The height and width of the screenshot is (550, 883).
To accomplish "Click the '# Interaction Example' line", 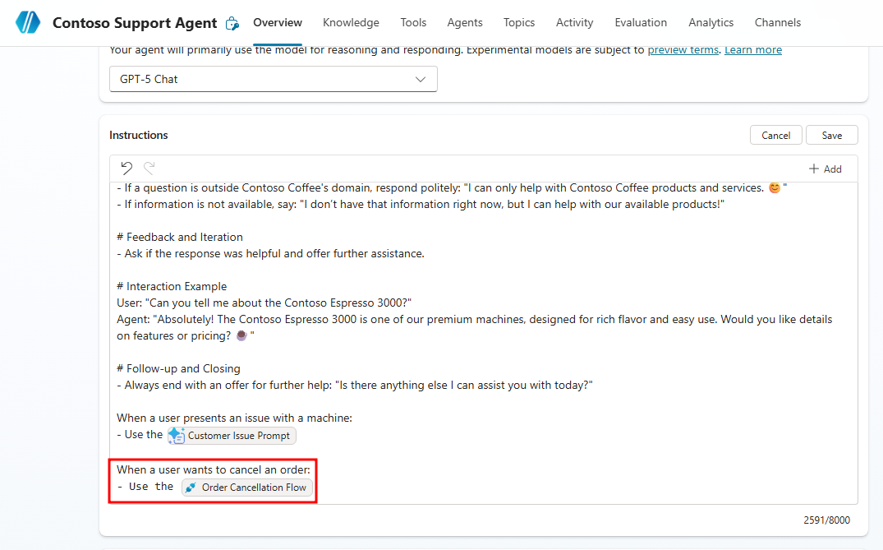I will coord(172,286).
